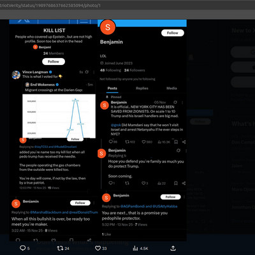Image resolution: width=255 pixels, height=255 pixels.
Task: Switch to the Media tab
Action: click(171, 88)
